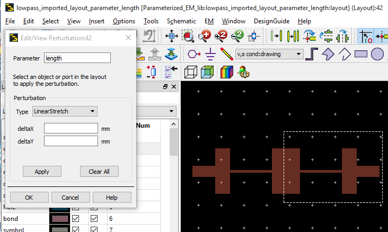
Task: Toggle second checkbox in bond layer row
Action: click(x=94, y=219)
